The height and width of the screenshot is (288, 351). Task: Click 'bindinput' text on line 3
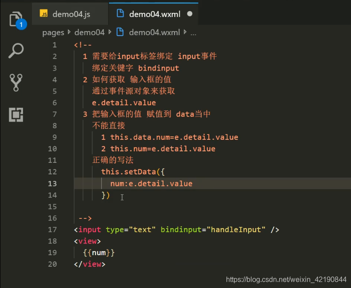tap(159, 68)
